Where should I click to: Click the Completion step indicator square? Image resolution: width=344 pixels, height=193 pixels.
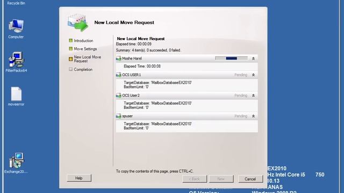(x=70, y=69)
